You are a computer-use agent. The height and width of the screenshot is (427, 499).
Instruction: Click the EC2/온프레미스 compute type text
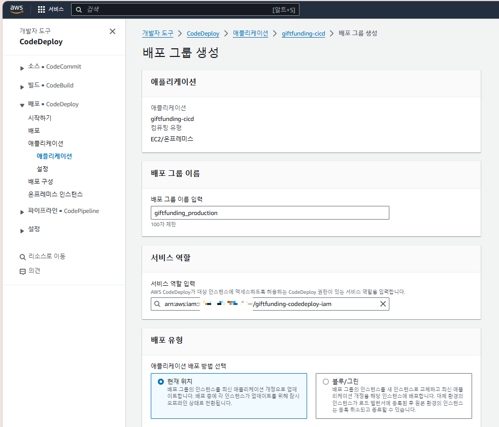point(172,139)
